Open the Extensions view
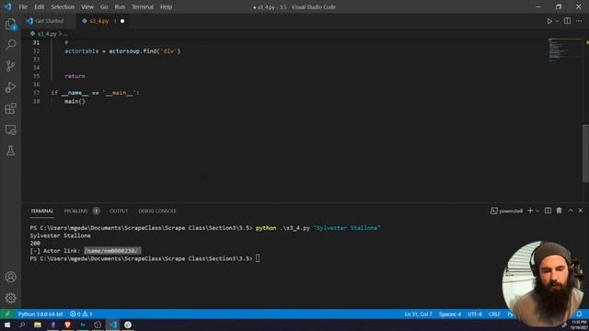This screenshot has height=331, width=589. point(10,108)
